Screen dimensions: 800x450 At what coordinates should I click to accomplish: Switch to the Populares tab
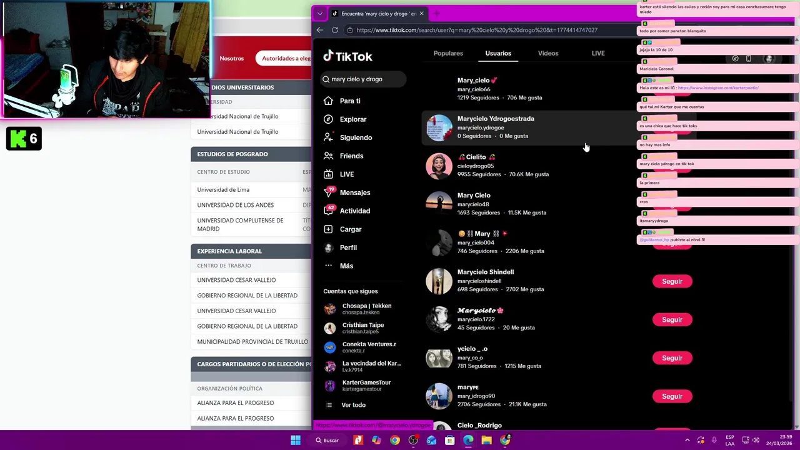[448, 53]
